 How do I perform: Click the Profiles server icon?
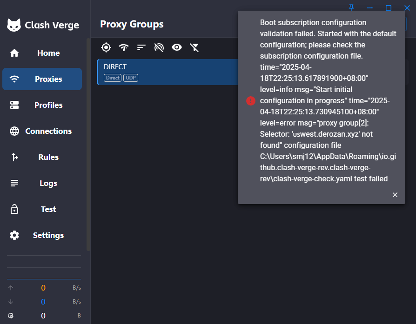[14, 105]
